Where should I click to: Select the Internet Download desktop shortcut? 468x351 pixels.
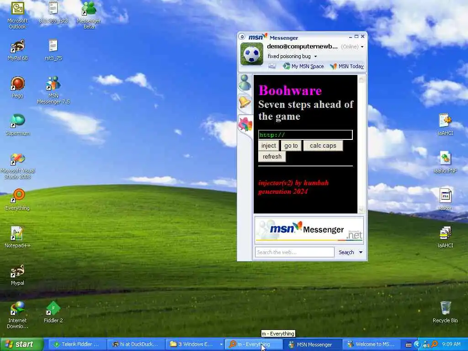17,315
